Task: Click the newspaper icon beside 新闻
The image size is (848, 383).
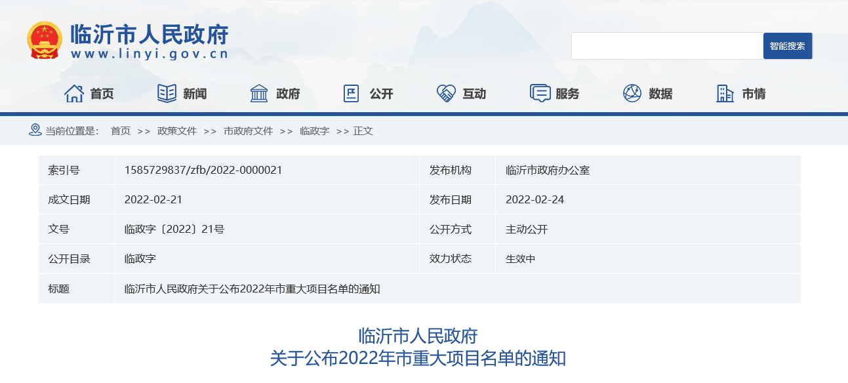Action: click(167, 94)
